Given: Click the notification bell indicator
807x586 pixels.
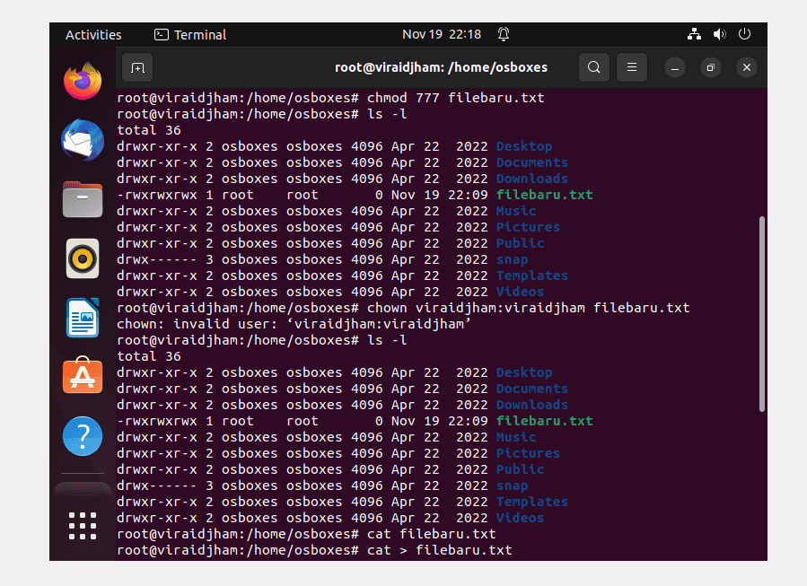Looking at the screenshot, I should pyautogui.click(x=504, y=34).
